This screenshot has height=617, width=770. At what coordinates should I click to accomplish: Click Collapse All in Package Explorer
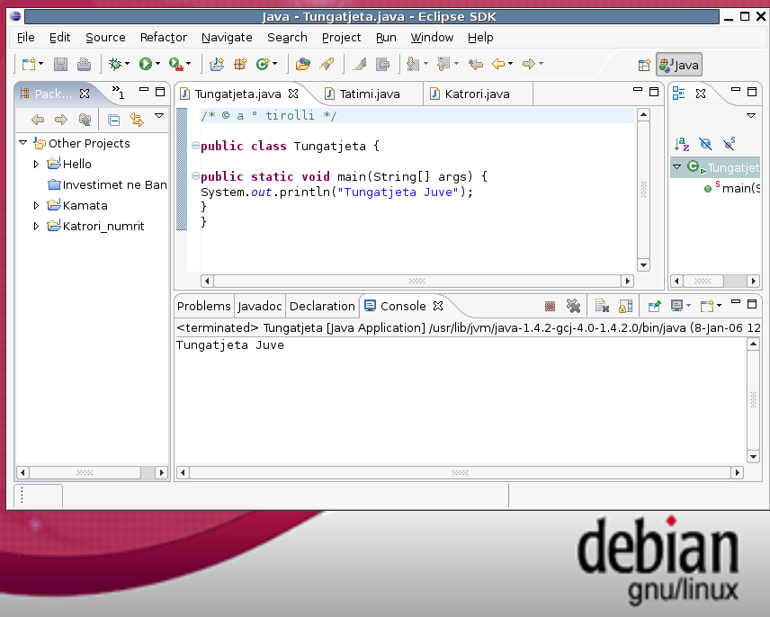tap(113, 120)
